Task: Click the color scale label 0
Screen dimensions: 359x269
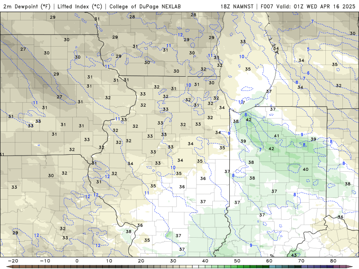Action: coord(77,261)
